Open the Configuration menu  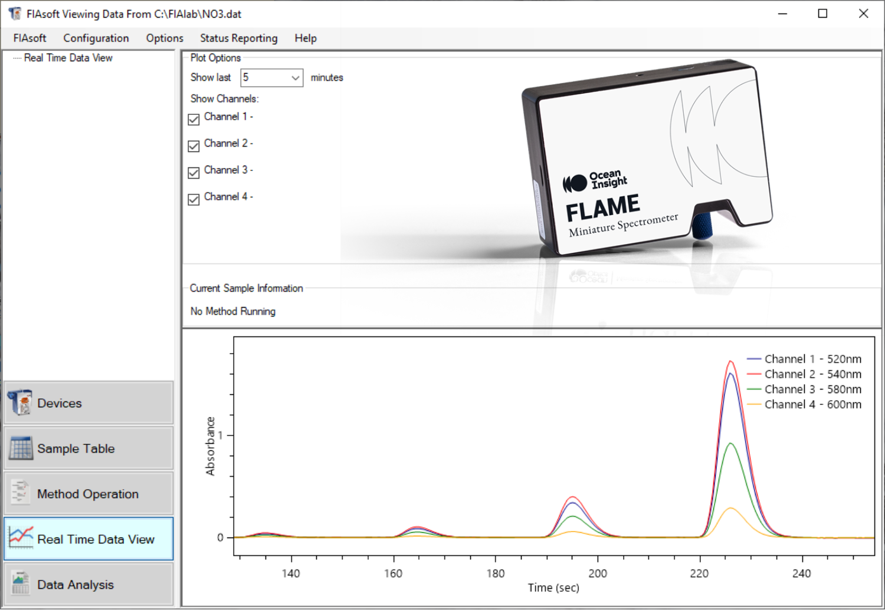pyautogui.click(x=96, y=38)
